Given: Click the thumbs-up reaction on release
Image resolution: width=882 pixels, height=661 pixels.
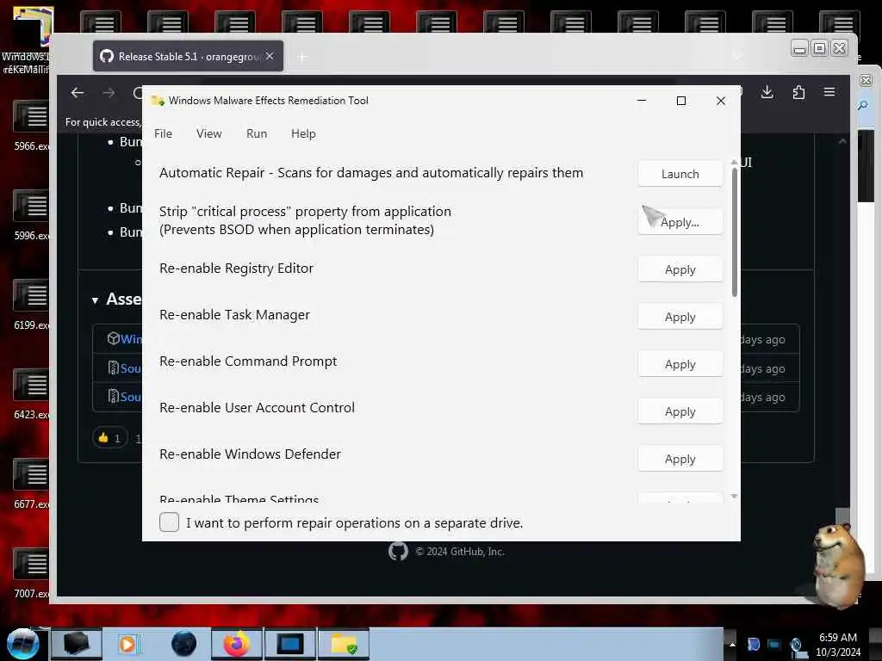Looking at the screenshot, I should click(x=109, y=438).
